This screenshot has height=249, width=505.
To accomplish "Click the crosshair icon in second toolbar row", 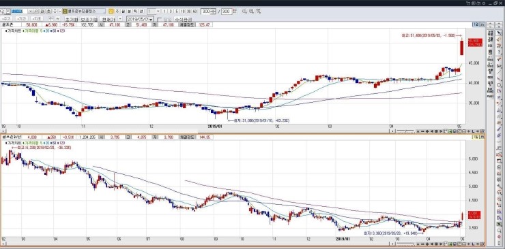I will tap(50, 18).
